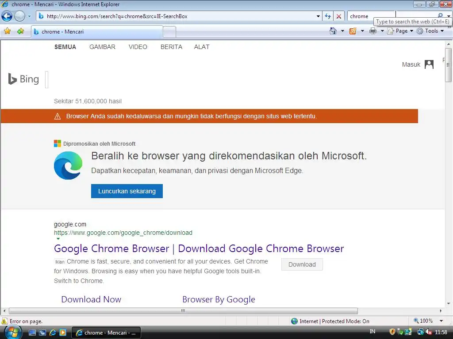This screenshot has width=453, height=339.
Task: Expand the Print options dropdown arrow
Action: coord(382,31)
